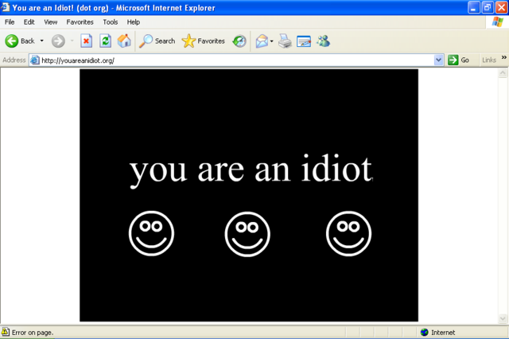
Task: Click the address bar URL field
Action: pos(236,60)
